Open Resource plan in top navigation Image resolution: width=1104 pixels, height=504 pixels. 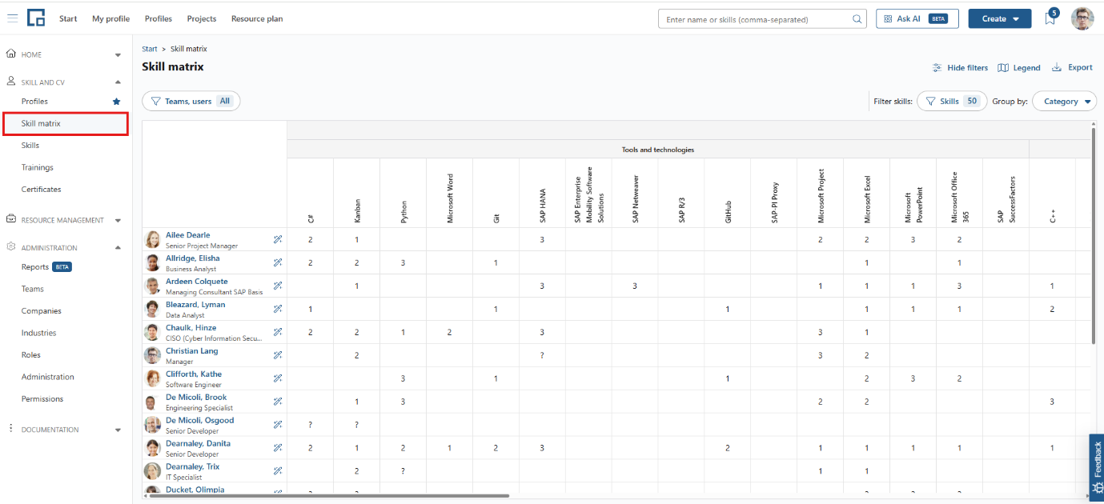[257, 18]
